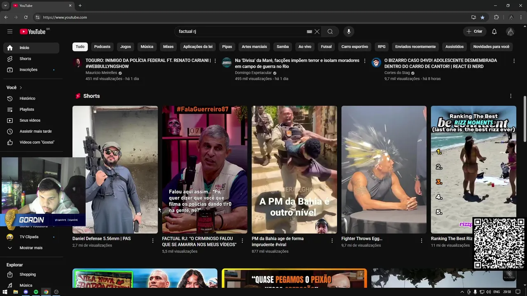The image size is (527, 296).
Task: Open TOGURO: INIMIGO DA POLÍCIA FEDERAL title
Action: click(148, 63)
